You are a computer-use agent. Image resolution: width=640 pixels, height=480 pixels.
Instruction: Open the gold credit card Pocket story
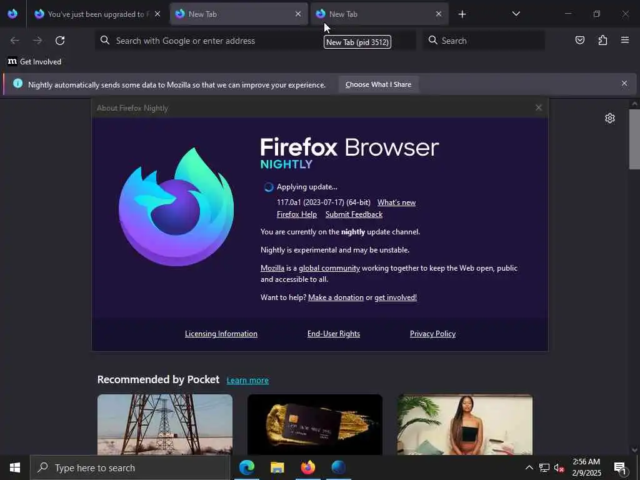315,424
